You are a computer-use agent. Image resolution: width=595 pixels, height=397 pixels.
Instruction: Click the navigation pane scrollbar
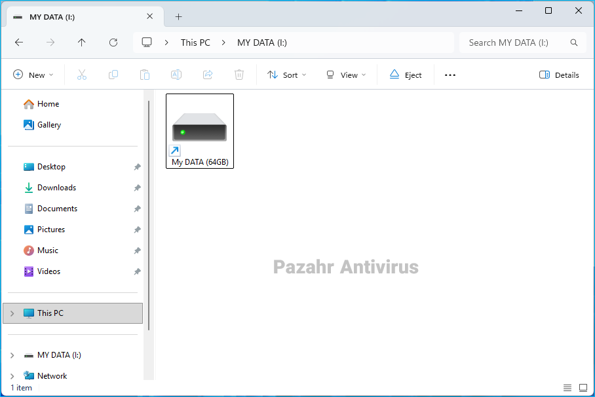[x=149, y=215]
